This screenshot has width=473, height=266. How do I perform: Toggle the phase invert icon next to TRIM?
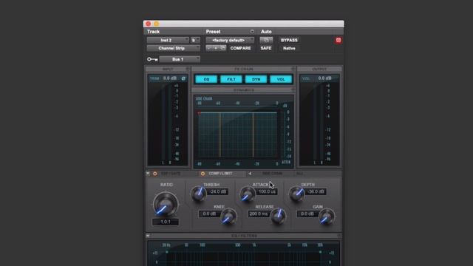click(183, 78)
